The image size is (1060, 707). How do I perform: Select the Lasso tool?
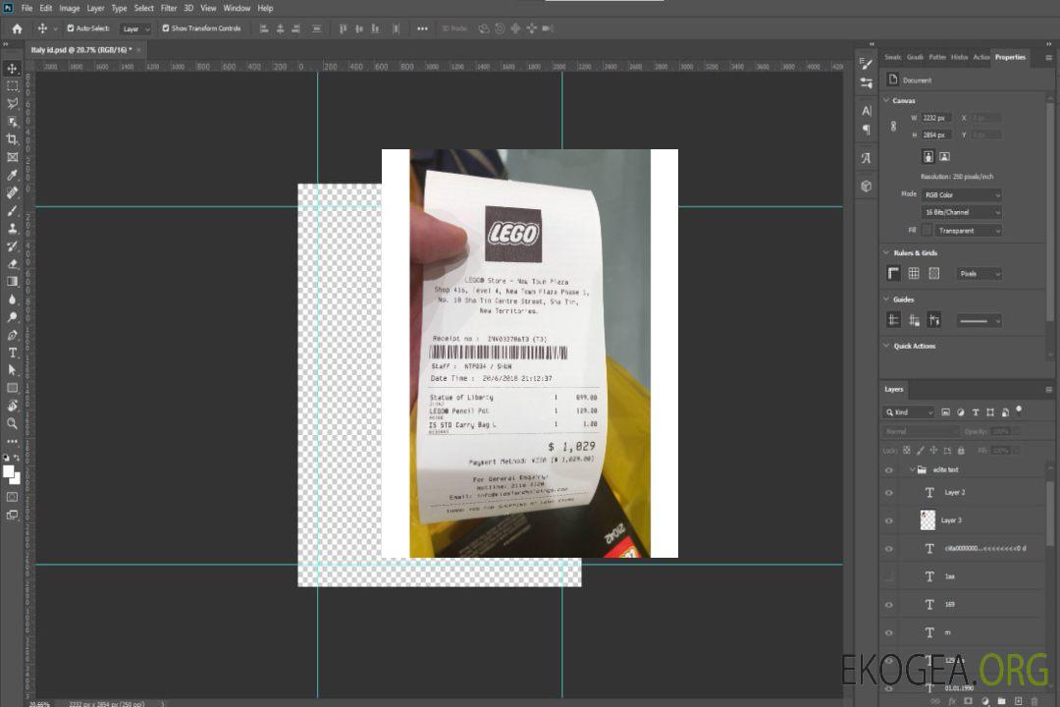pyautogui.click(x=12, y=103)
